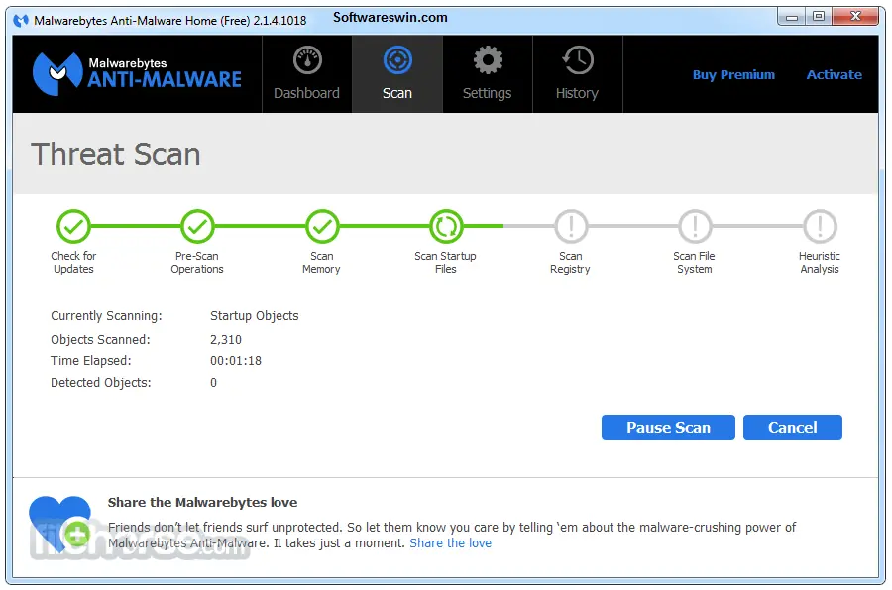This screenshot has width=892, height=590.
Task: Click the Activate link
Action: pyautogui.click(x=834, y=74)
